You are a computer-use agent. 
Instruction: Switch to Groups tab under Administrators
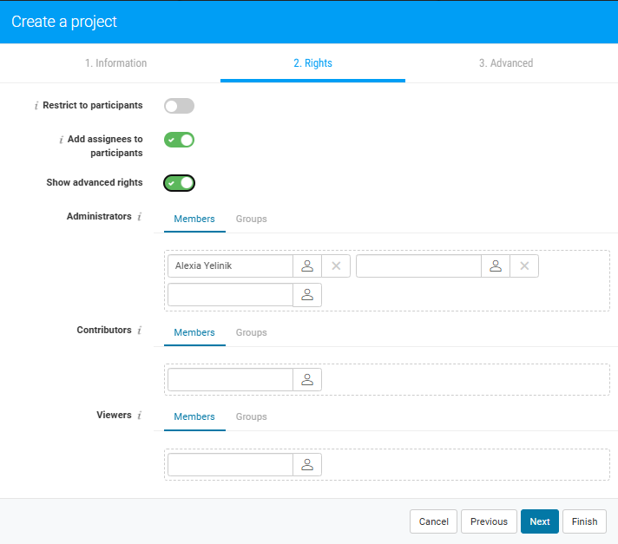(251, 219)
